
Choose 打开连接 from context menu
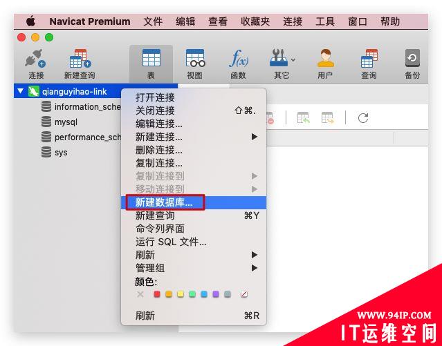[x=194, y=97]
